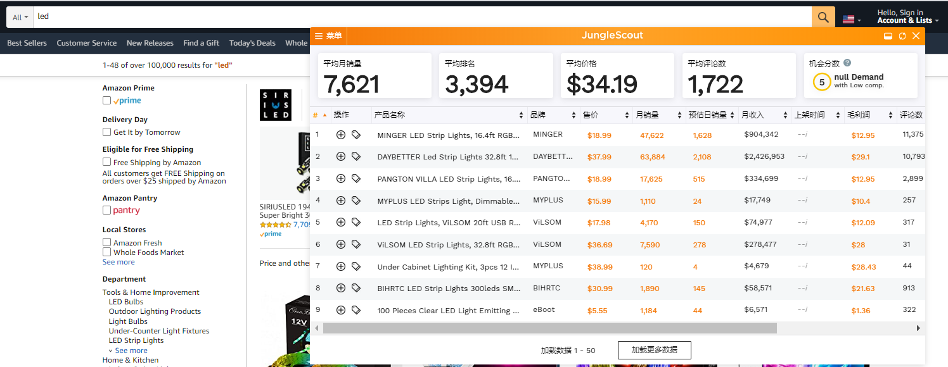The image size is (948, 367).
Task: Check the Prime filter checkbox
Action: point(106,100)
